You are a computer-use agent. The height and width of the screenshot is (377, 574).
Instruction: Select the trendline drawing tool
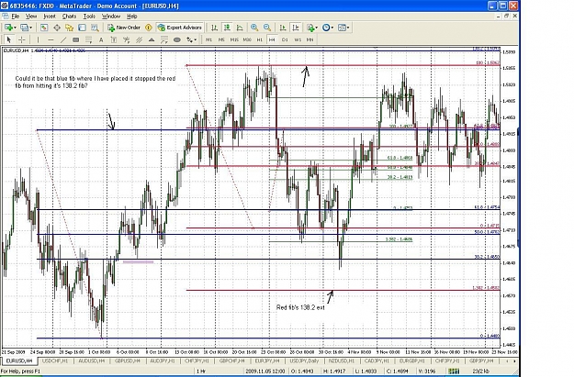(63, 39)
